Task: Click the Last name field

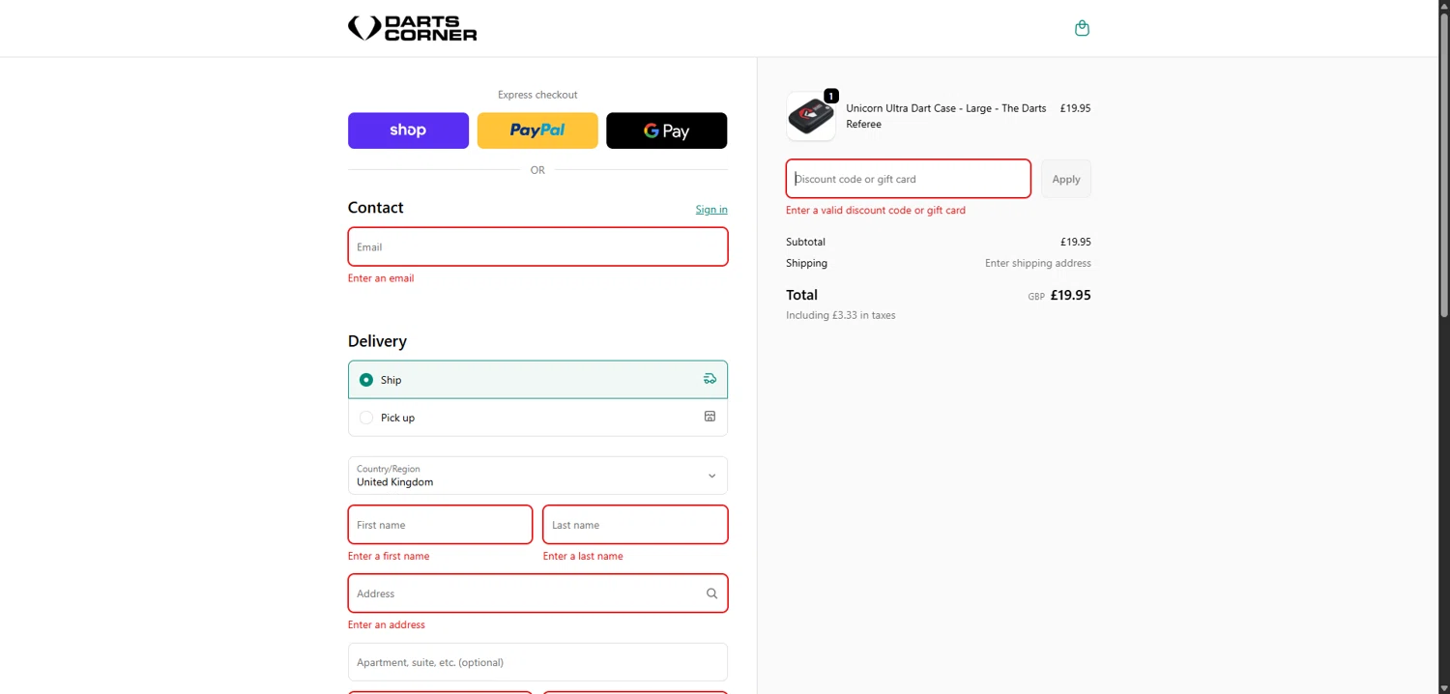Action: [635, 525]
